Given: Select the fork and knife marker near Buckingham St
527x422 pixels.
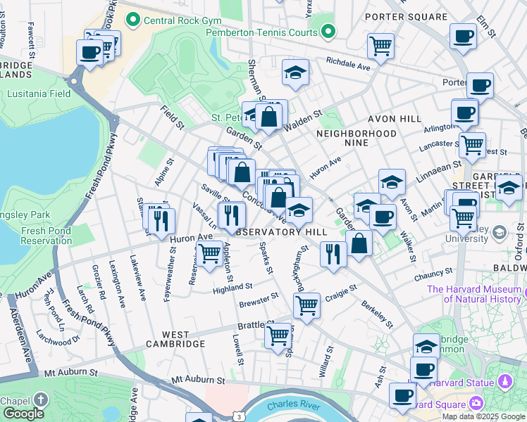Looking at the screenshot, I should [333, 253].
